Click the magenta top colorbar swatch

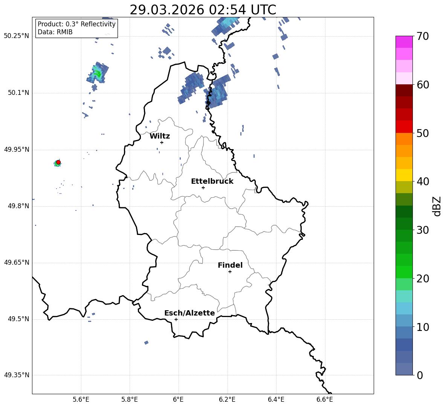(404, 42)
